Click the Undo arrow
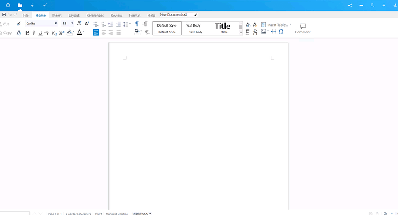398x215 pixels. coord(10,15)
